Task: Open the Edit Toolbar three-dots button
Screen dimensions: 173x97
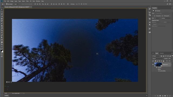Action: tap(2, 47)
